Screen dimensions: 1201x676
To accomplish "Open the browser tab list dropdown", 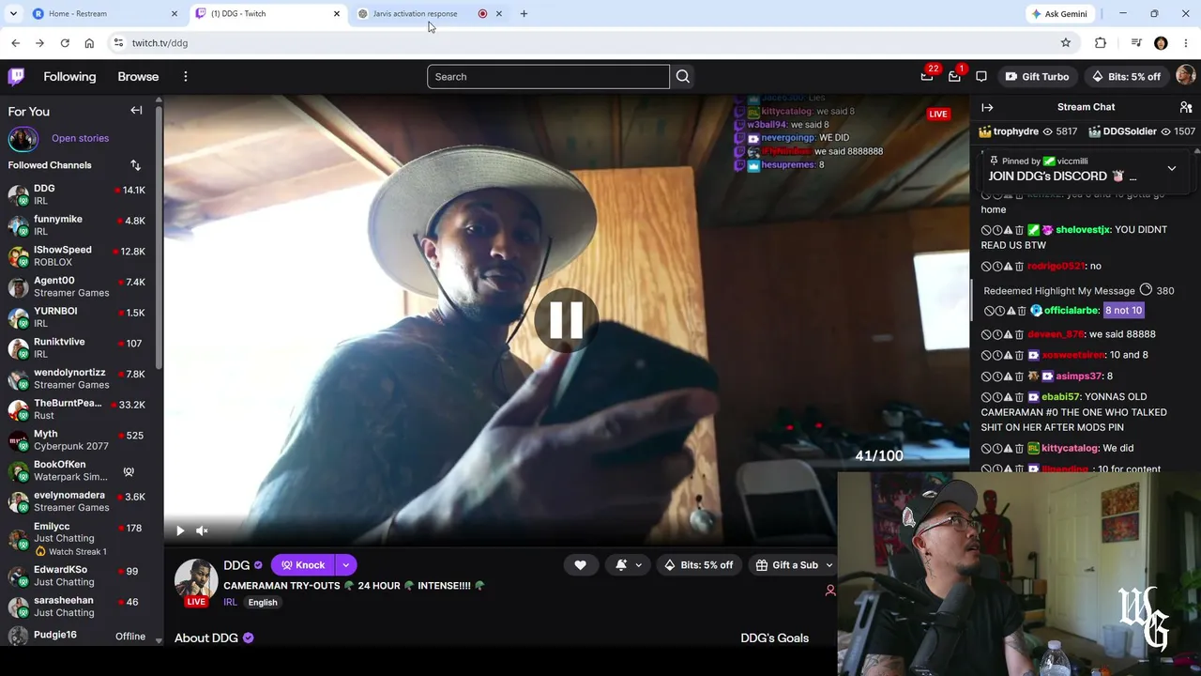I will [13, 13].
